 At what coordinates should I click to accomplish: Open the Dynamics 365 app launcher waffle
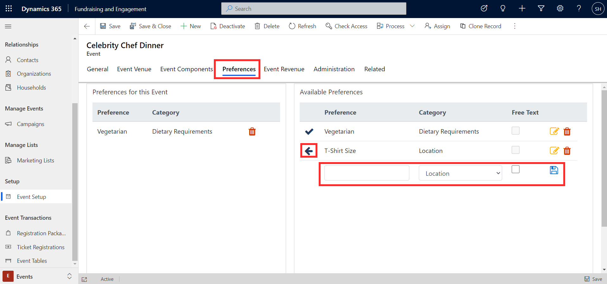coord(9,9)
